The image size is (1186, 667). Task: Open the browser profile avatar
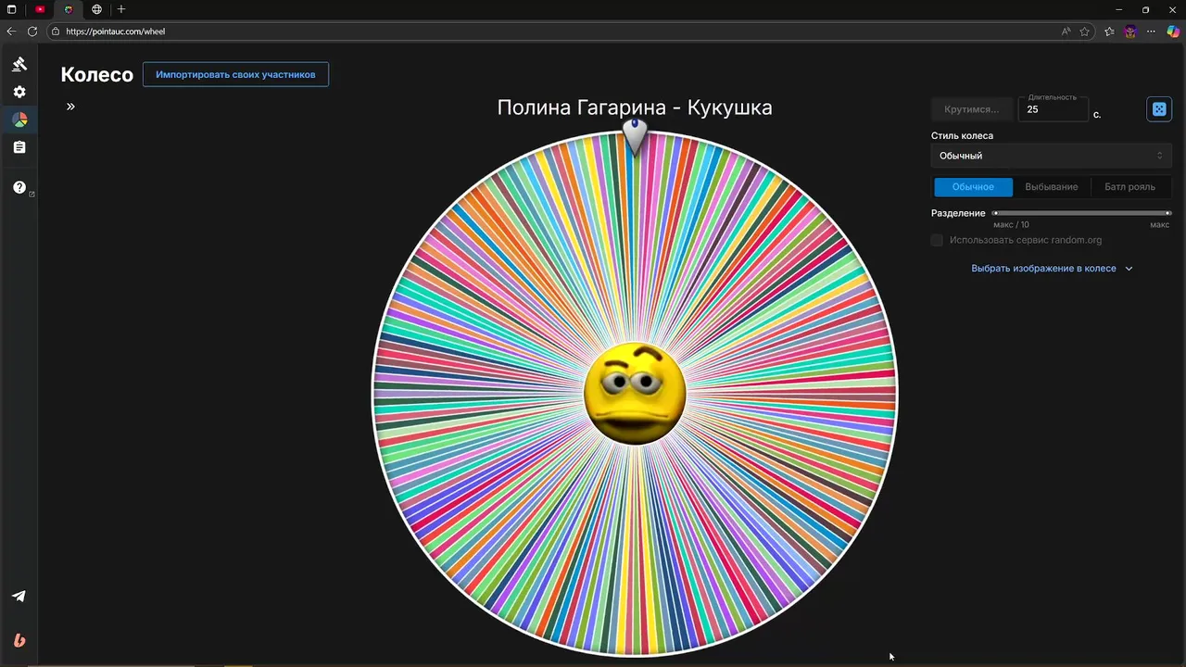[x=1130, y=31]
